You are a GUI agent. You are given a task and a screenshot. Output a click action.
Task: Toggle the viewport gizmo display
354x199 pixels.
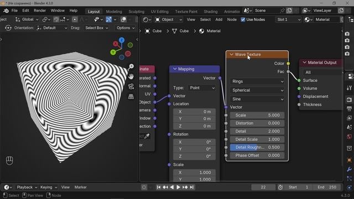[x=108, y=20]
